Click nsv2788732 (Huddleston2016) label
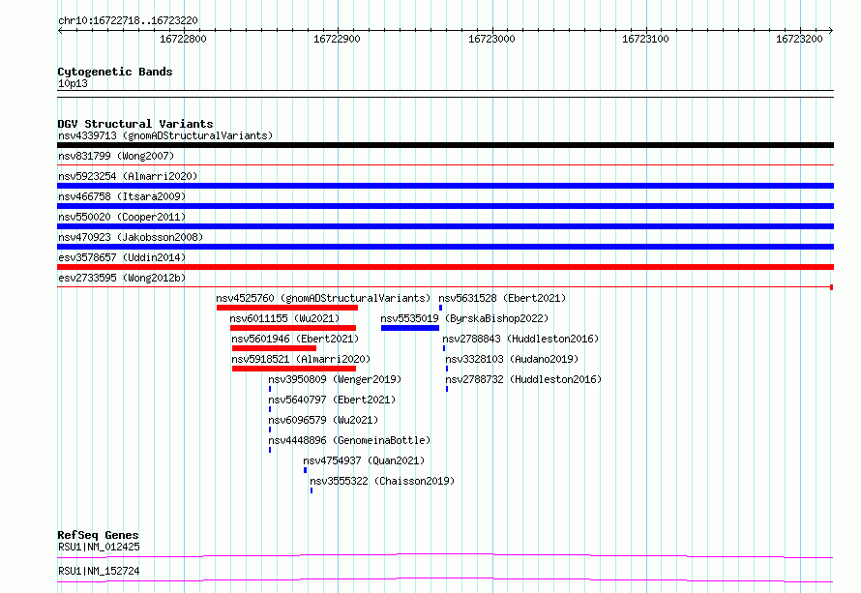 point(523,379)
